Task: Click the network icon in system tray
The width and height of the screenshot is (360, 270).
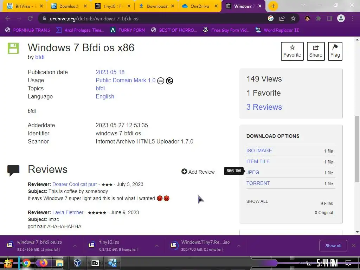Action: (309, 263)
